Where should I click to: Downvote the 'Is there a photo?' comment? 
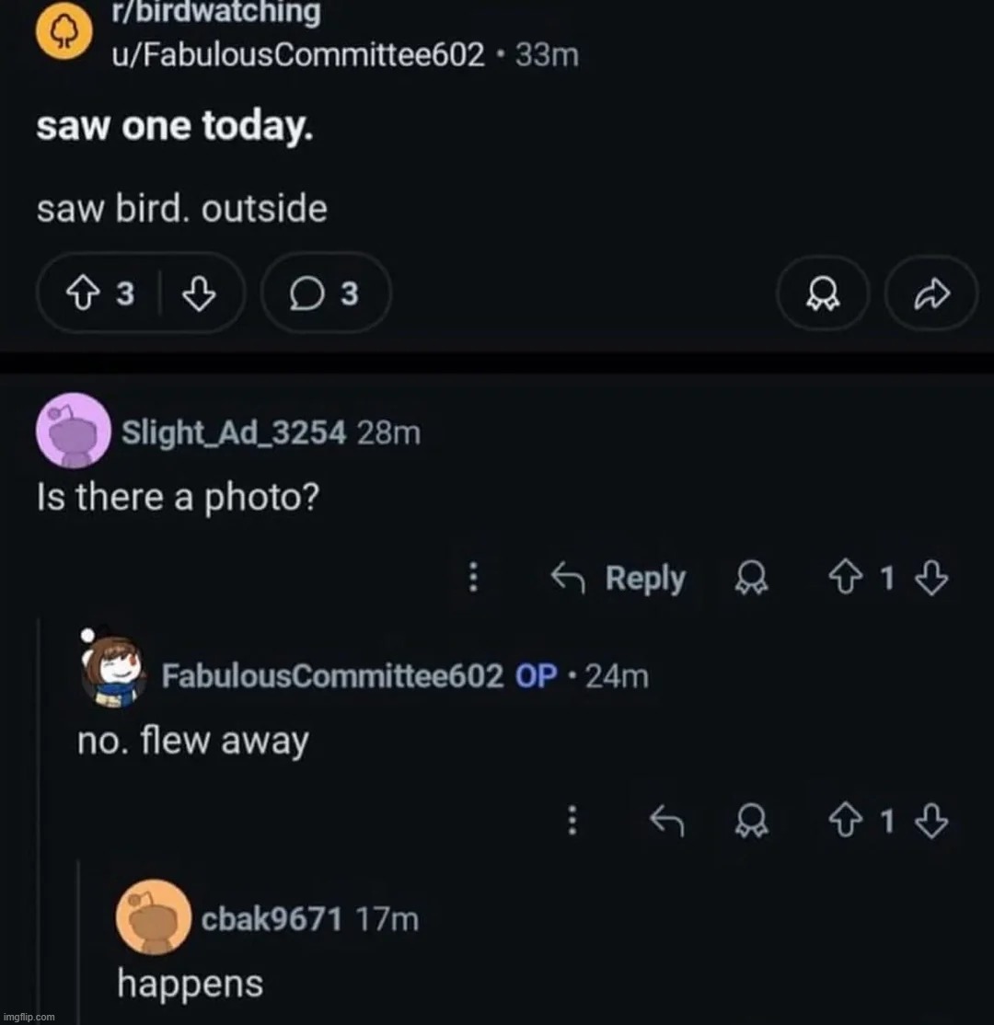click(933, 578)
